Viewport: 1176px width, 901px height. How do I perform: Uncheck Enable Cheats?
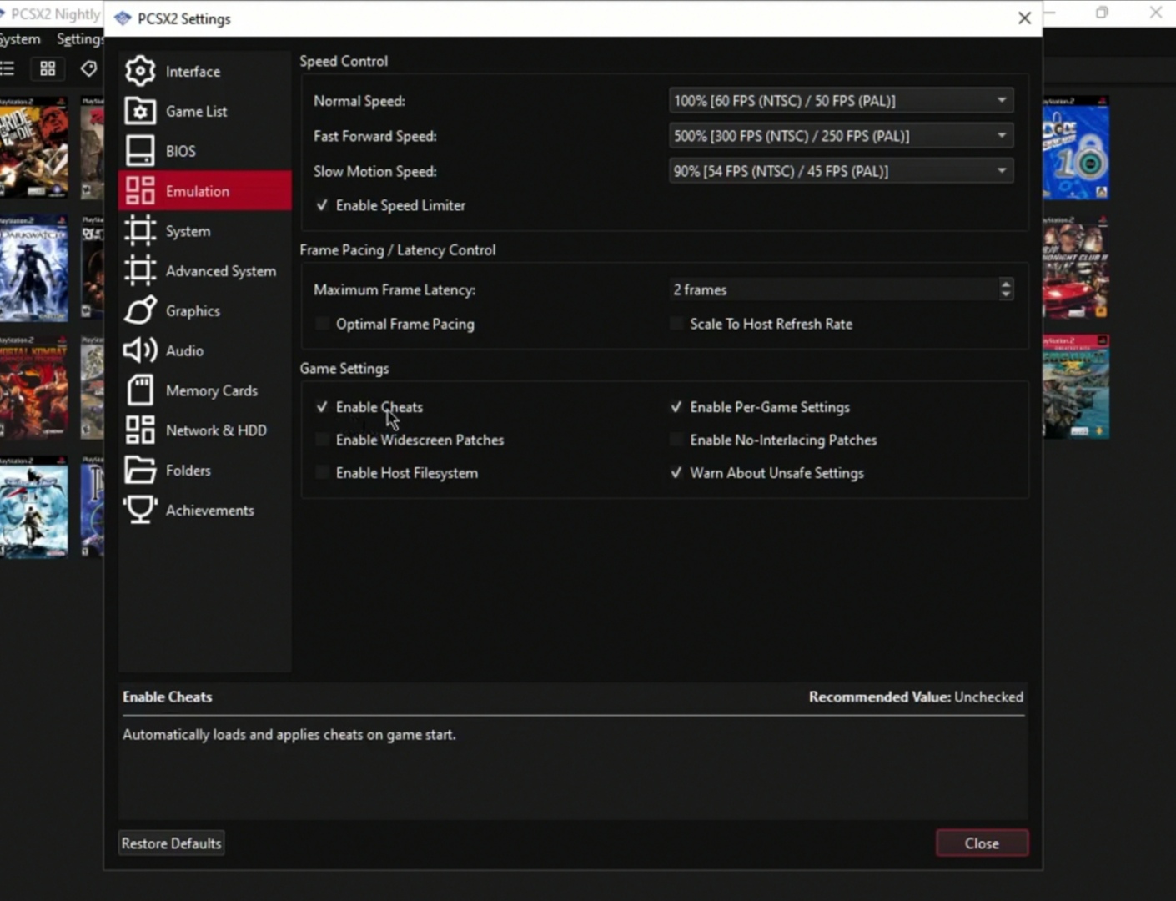coord(322,407)
